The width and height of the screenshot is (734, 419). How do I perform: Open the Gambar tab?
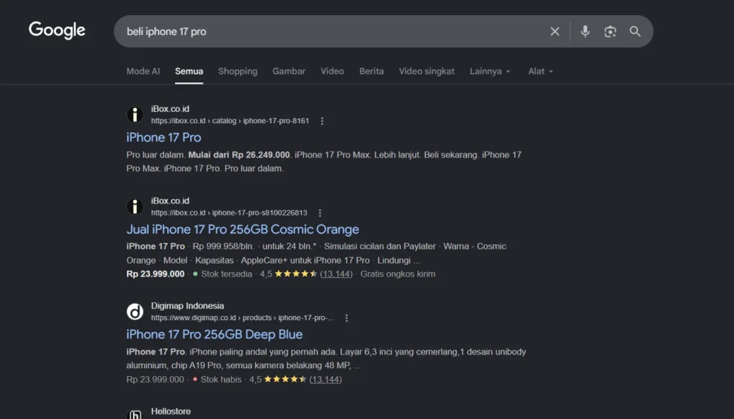click(289, 71)
